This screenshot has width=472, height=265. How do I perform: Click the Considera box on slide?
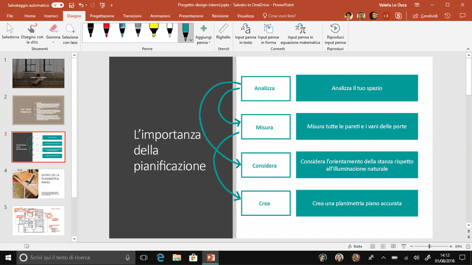click(x=265, y=165)
